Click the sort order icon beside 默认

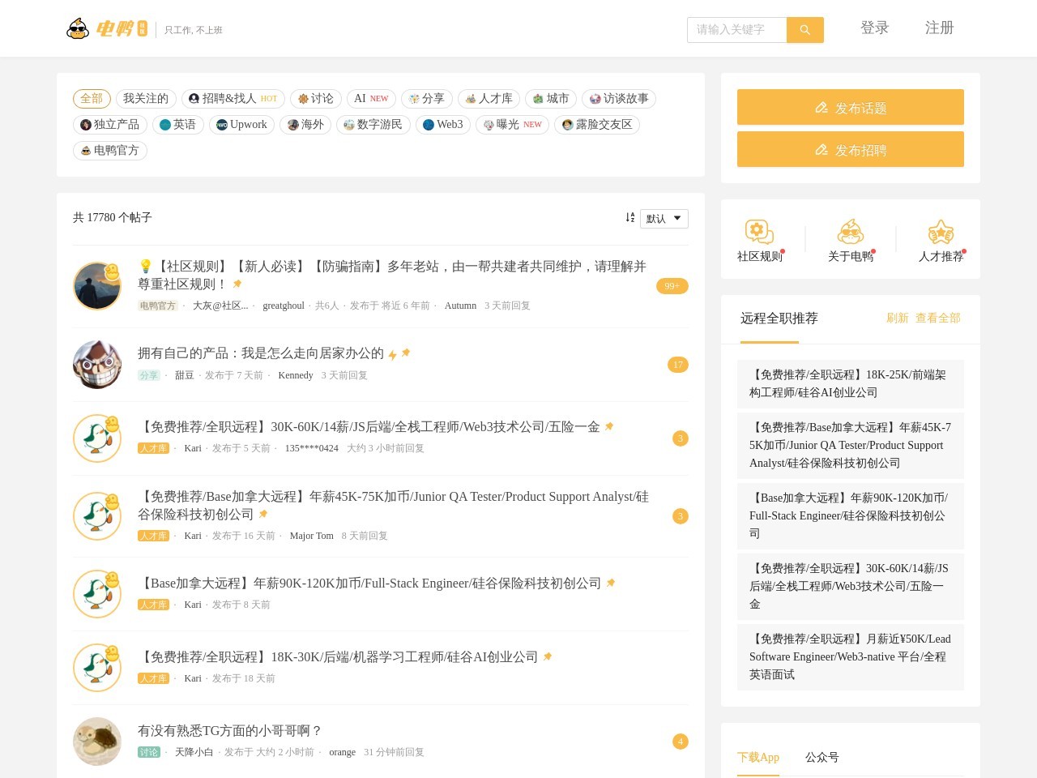(x=629, y=218)
